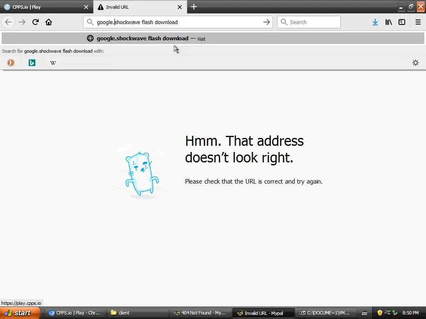The height and width of the screenshot is (319, 426).
Task: Toggle the sidebar view
Action: [402, 22]
